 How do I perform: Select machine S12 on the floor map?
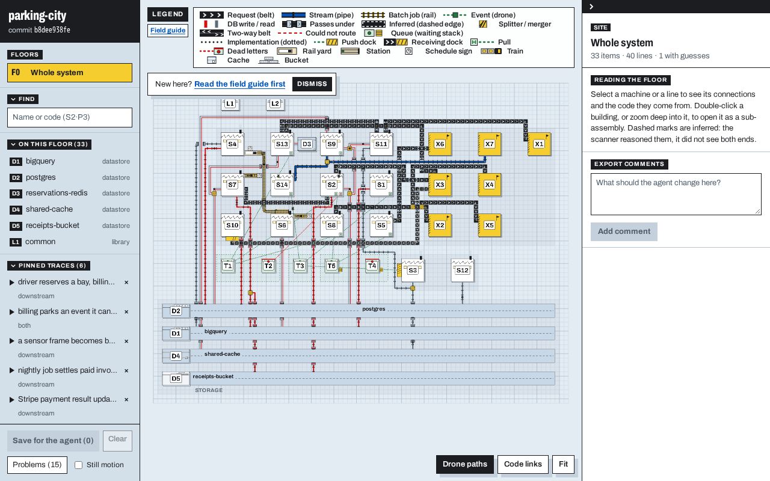462,271
